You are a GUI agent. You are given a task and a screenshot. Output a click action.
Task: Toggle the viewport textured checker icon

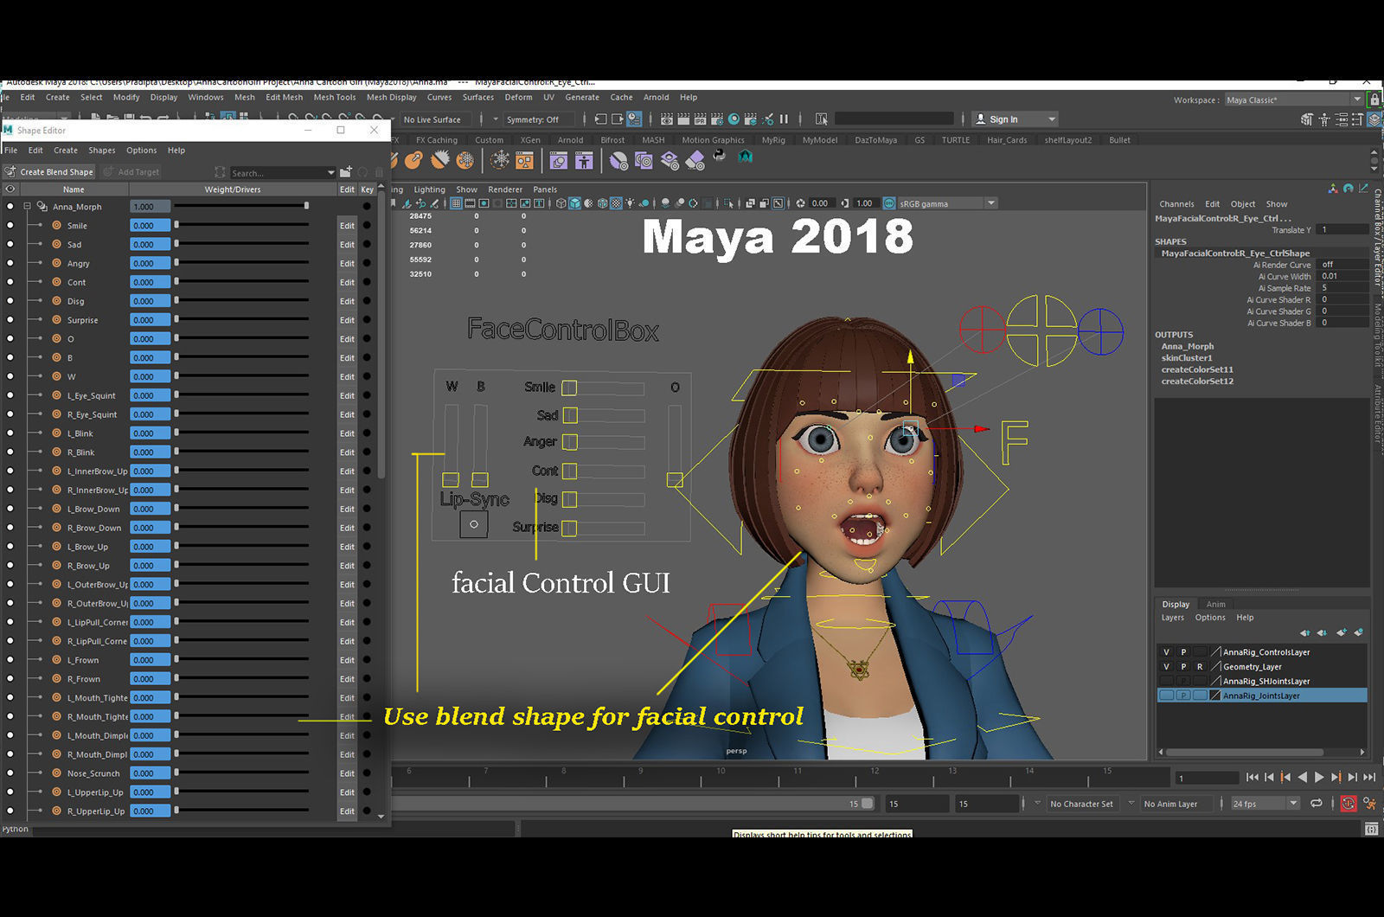click(616, 203)
